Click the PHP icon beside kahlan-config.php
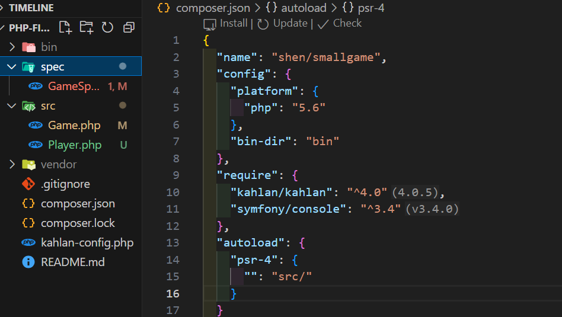Viewport: 562px width, 317px height. point(28,242)
